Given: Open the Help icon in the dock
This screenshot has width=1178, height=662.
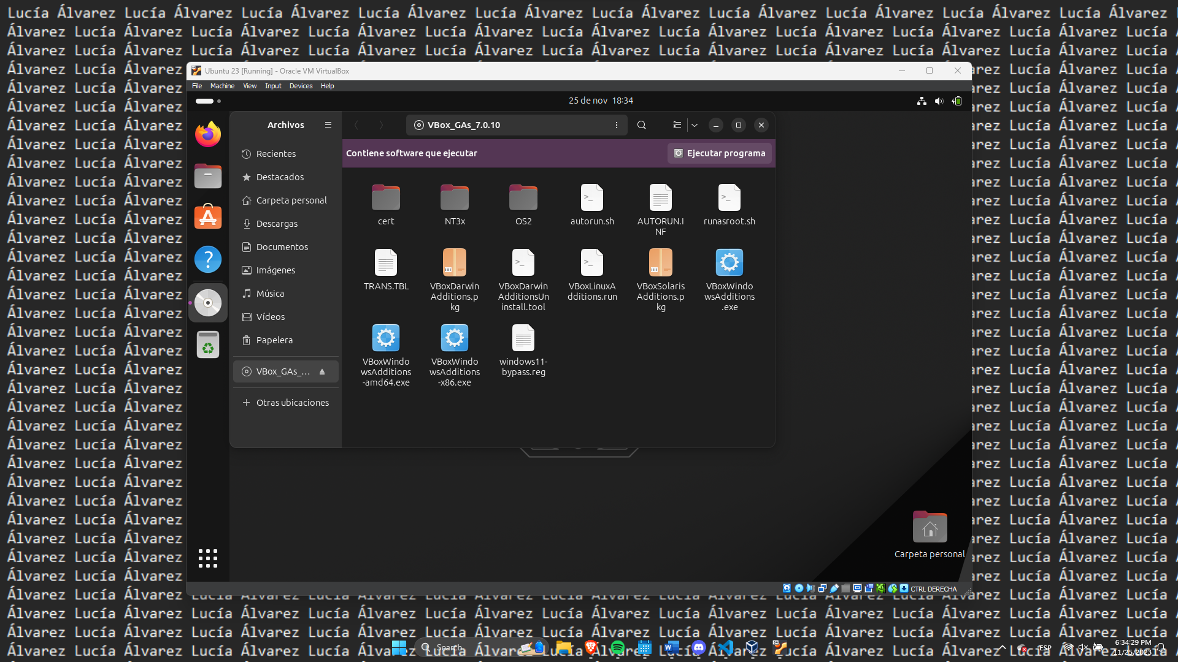Looking at the screenshot, I should (208, 259).
